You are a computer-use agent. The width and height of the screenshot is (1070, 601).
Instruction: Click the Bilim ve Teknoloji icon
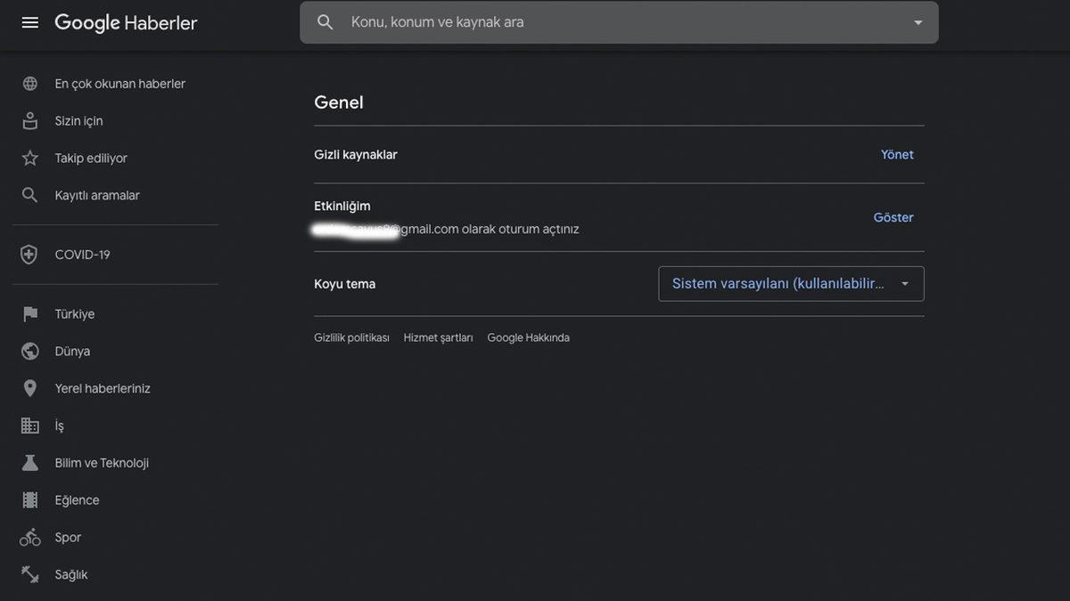point(29,462)
